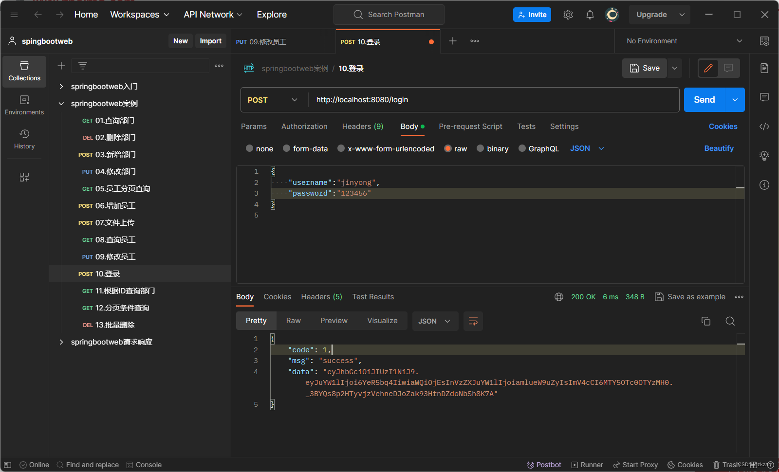Save the request
This screenshot has height=472, width=779.
(x=645, y=68)
